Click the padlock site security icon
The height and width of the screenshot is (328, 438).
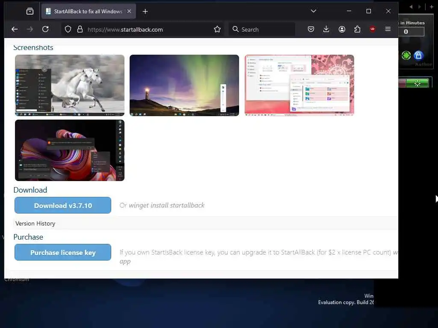click(80, 29)
